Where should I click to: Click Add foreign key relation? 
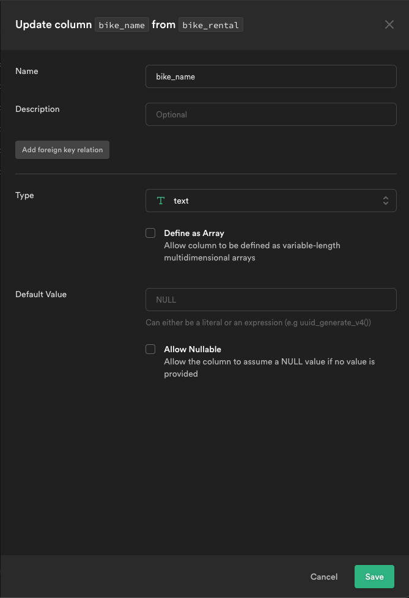(62, 150)
